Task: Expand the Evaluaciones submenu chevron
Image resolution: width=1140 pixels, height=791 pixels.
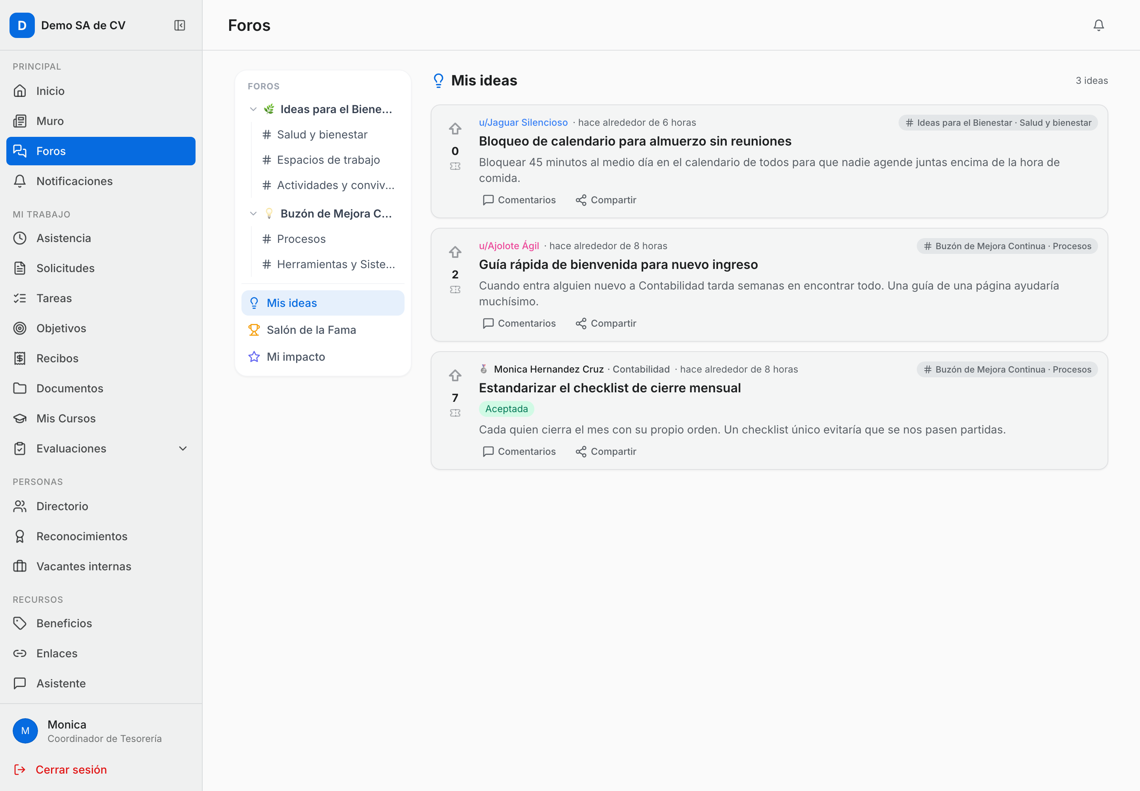Action: 182,448
